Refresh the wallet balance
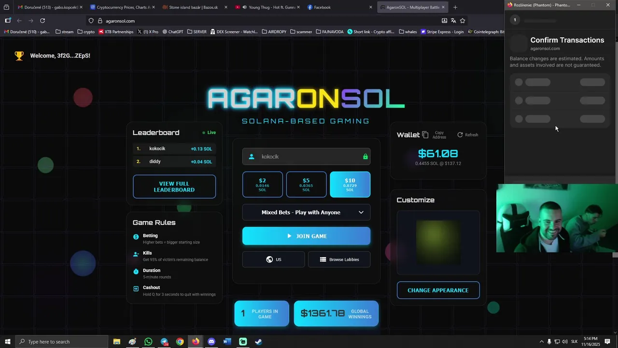The image size is (618, 348). coord(467,135)
